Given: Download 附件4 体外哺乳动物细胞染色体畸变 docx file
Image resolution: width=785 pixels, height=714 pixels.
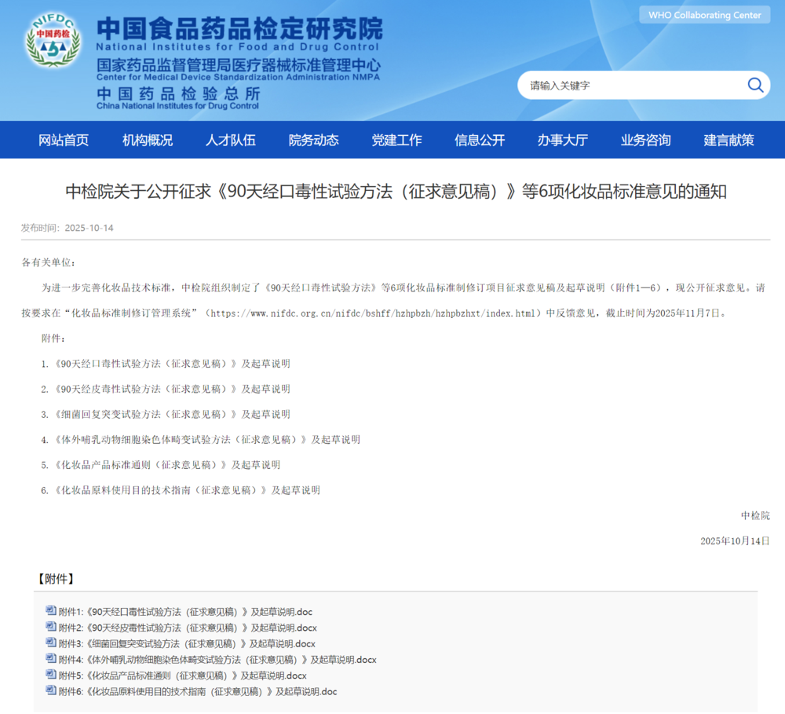Looking at the screenshot, I should (x=217, y=660).
